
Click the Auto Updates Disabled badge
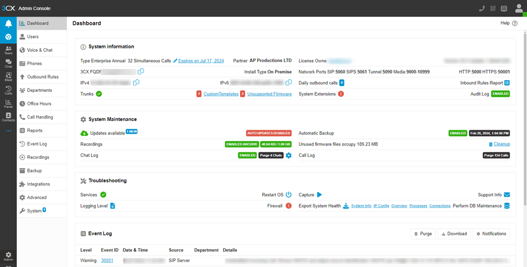[x=269, y=133]
